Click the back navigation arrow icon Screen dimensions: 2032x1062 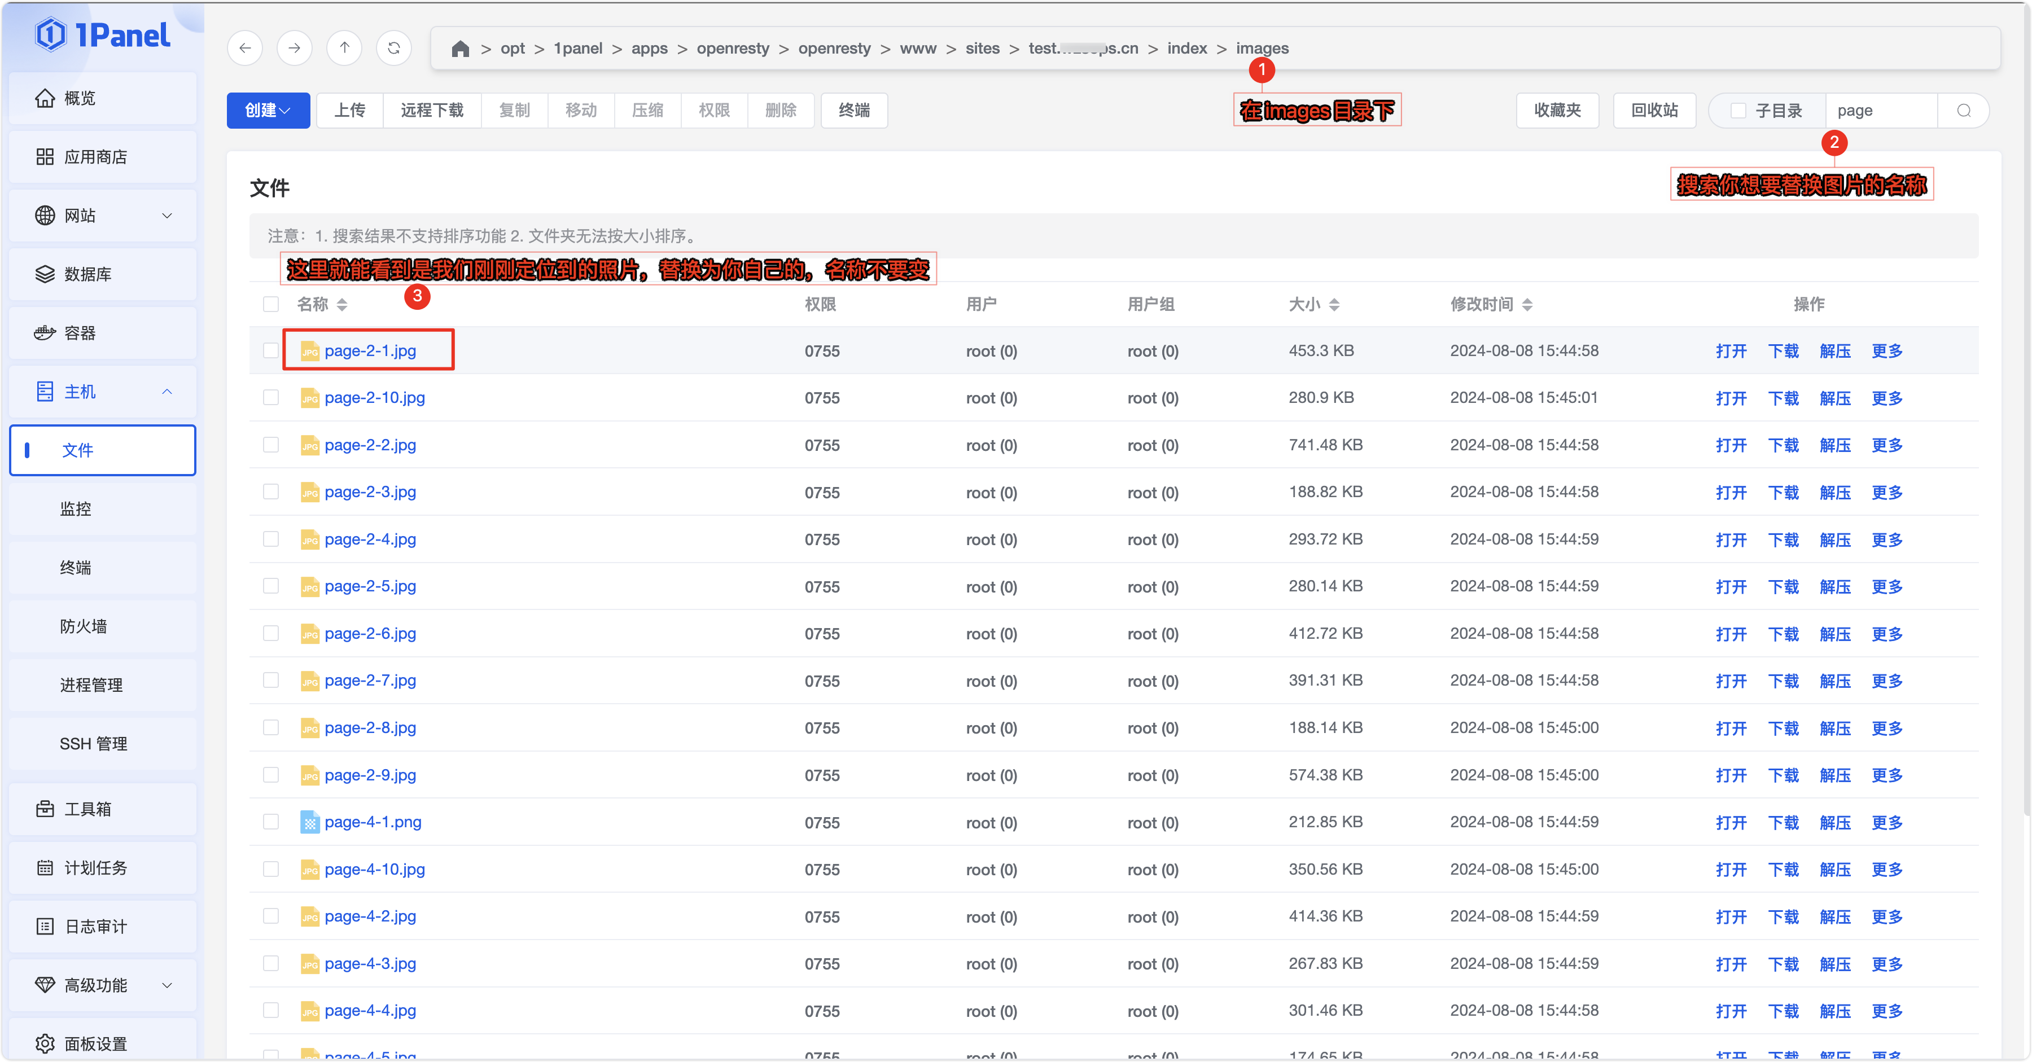(x=246, y=48)
